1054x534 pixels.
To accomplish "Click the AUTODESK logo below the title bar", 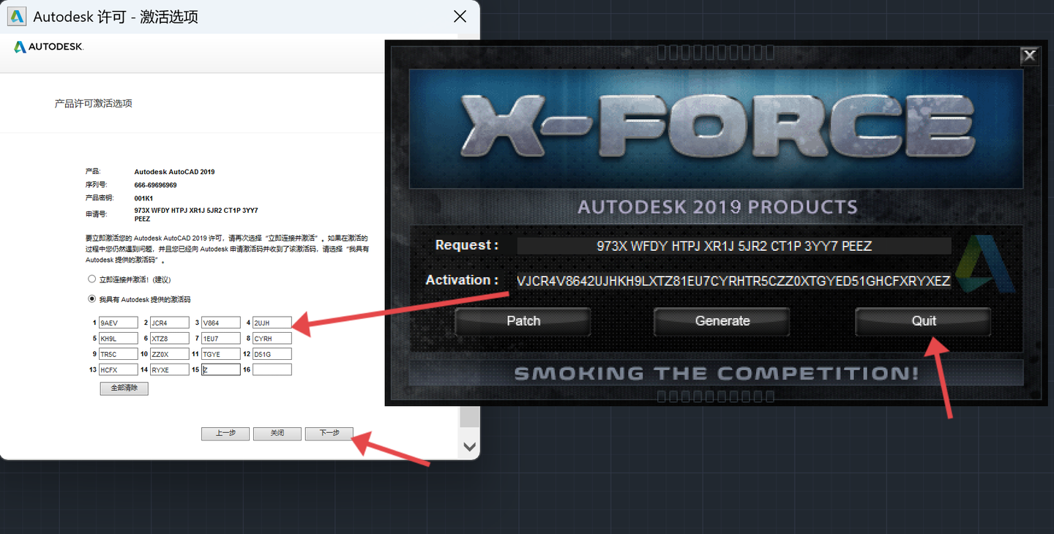I will tap(49, 47).
